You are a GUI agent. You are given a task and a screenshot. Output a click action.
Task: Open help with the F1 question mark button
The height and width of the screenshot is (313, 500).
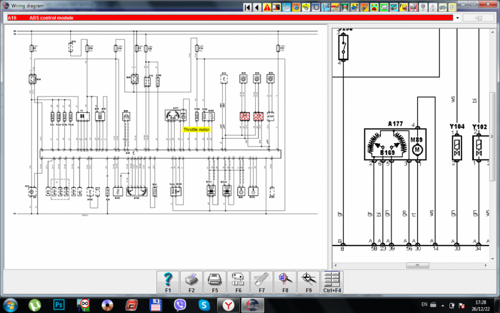tap(168, 282)
